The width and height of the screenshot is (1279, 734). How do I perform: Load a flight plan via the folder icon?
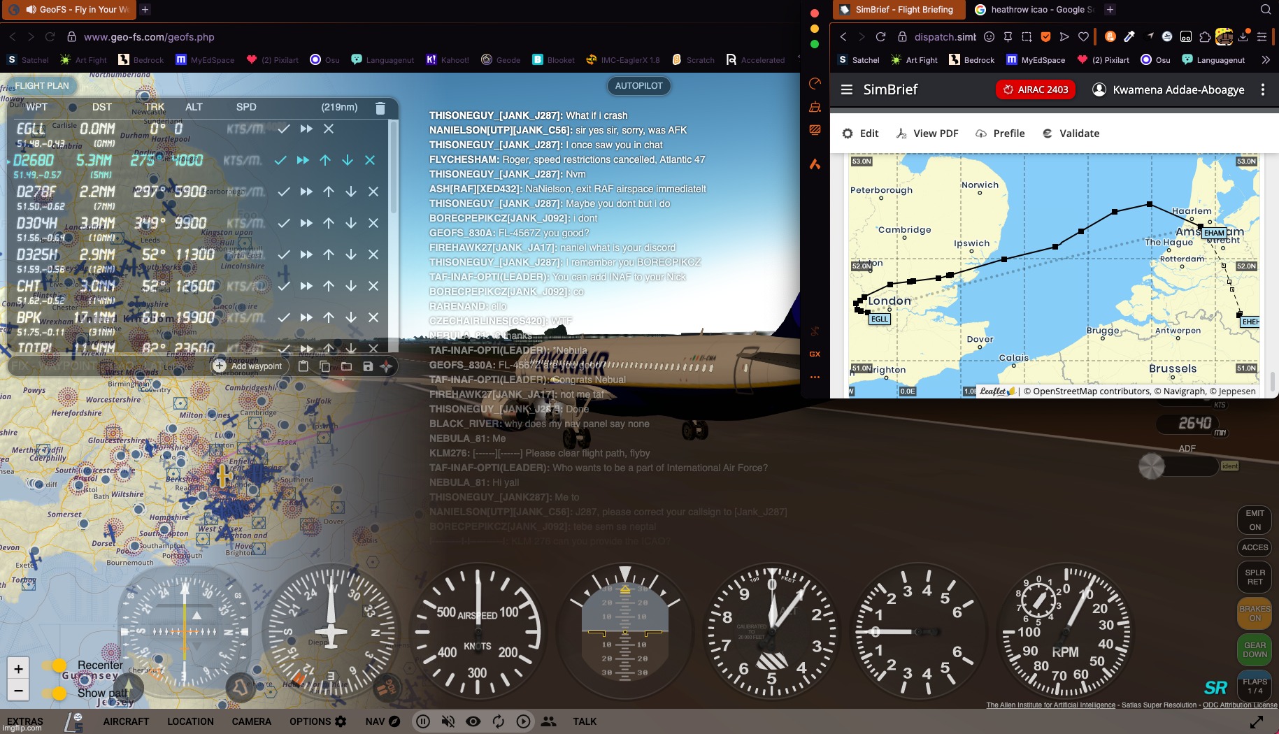pyautogui.click(x=345, y=366)
